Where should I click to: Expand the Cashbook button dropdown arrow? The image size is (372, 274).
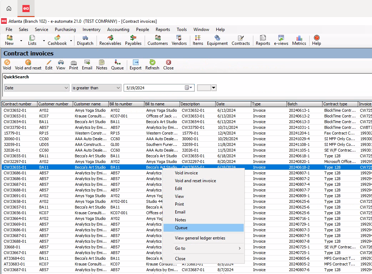pos(71,41)
